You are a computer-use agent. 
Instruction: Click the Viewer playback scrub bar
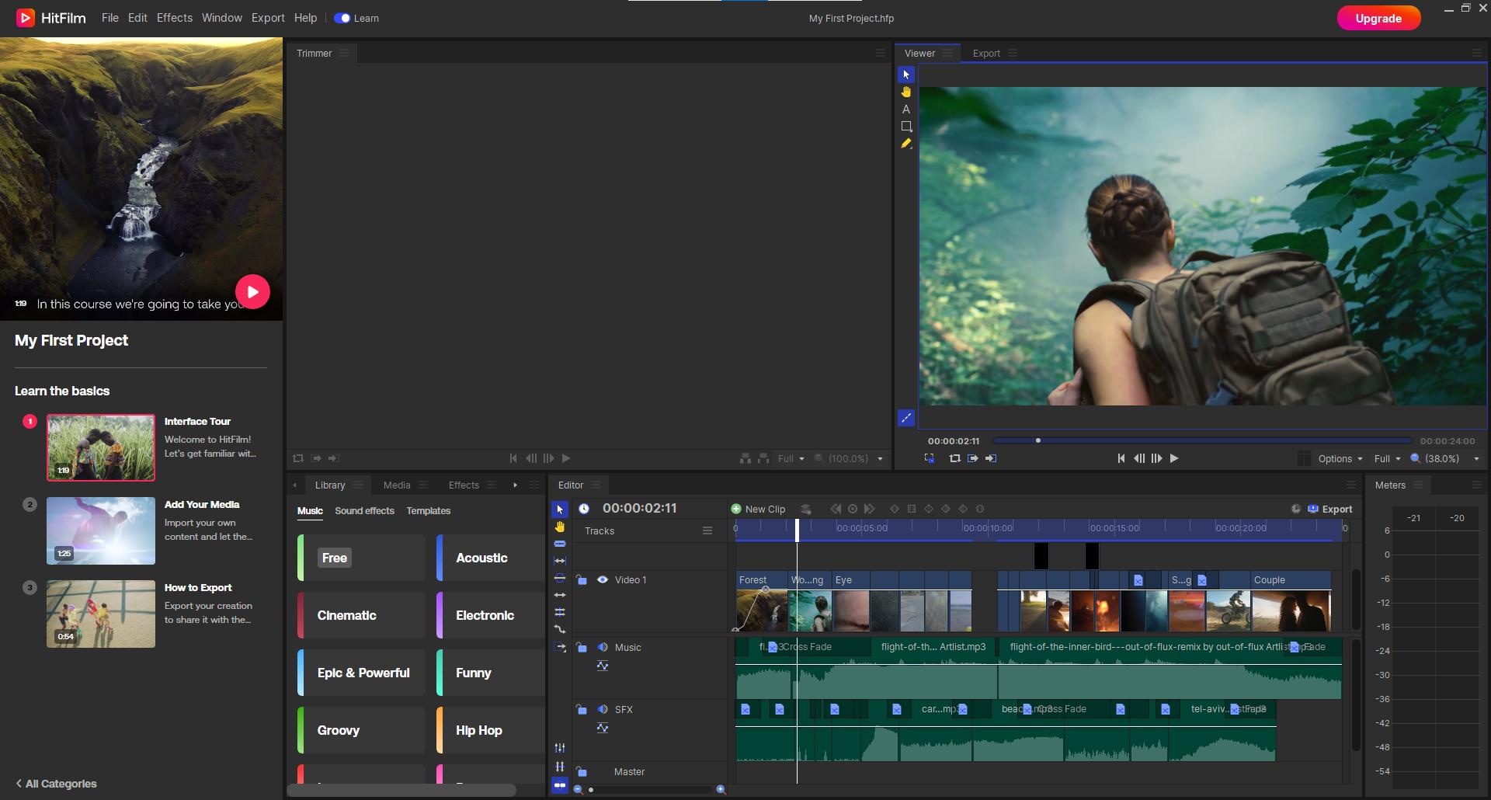[1202, 440]
